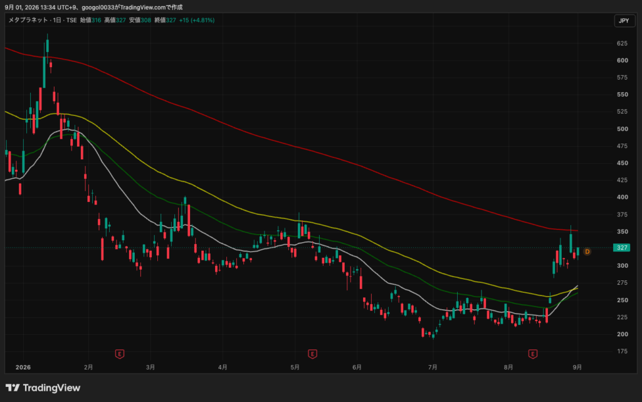Open the JPY currency selector
Screen dimensions: 642x402
(624, 21)
